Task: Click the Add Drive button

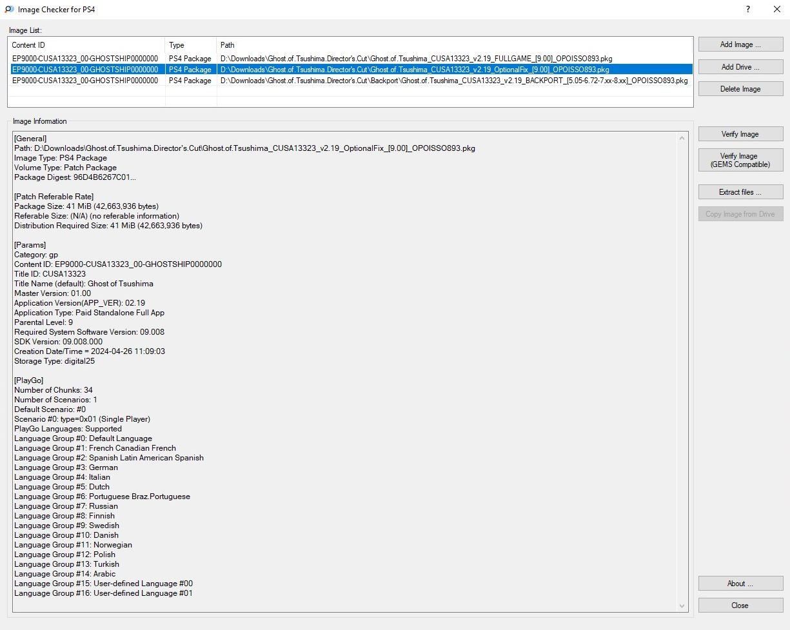Action: tap(740, 67)
